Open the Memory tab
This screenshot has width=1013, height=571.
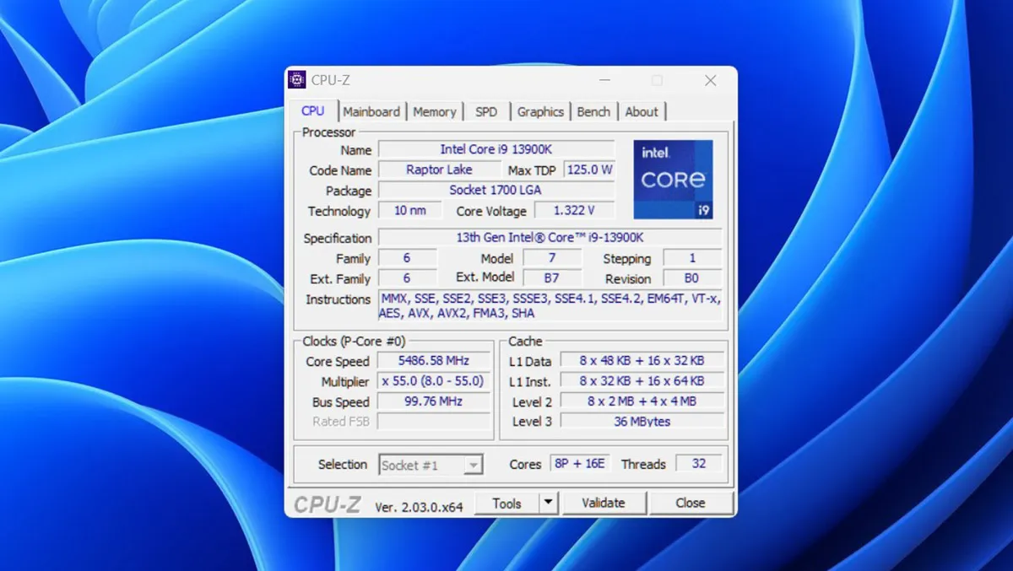click(x=435, y=111)
